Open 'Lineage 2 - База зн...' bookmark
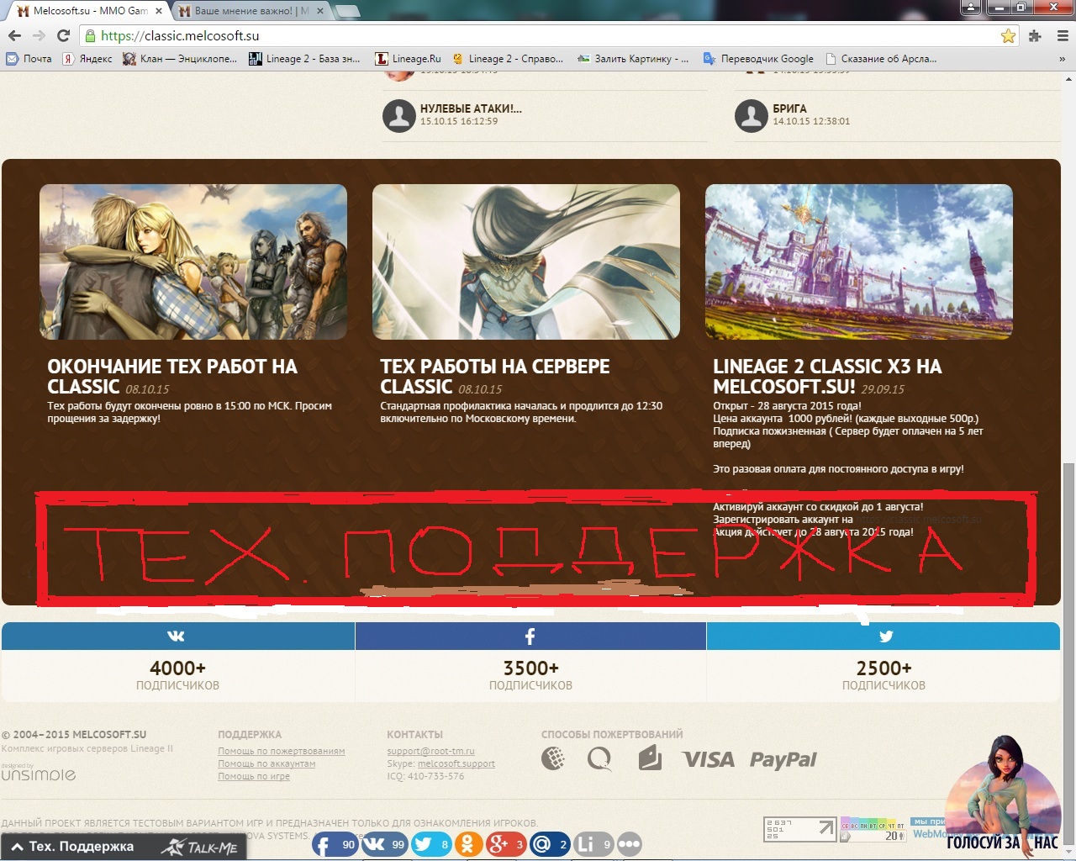 [304, 59]
